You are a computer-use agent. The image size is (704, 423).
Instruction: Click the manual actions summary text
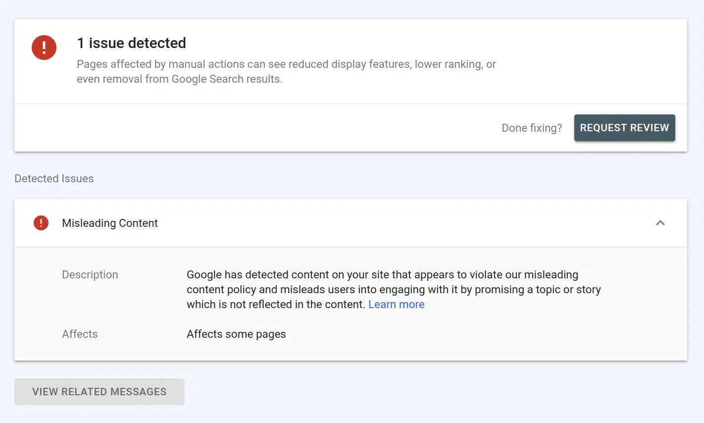point(286,64)
